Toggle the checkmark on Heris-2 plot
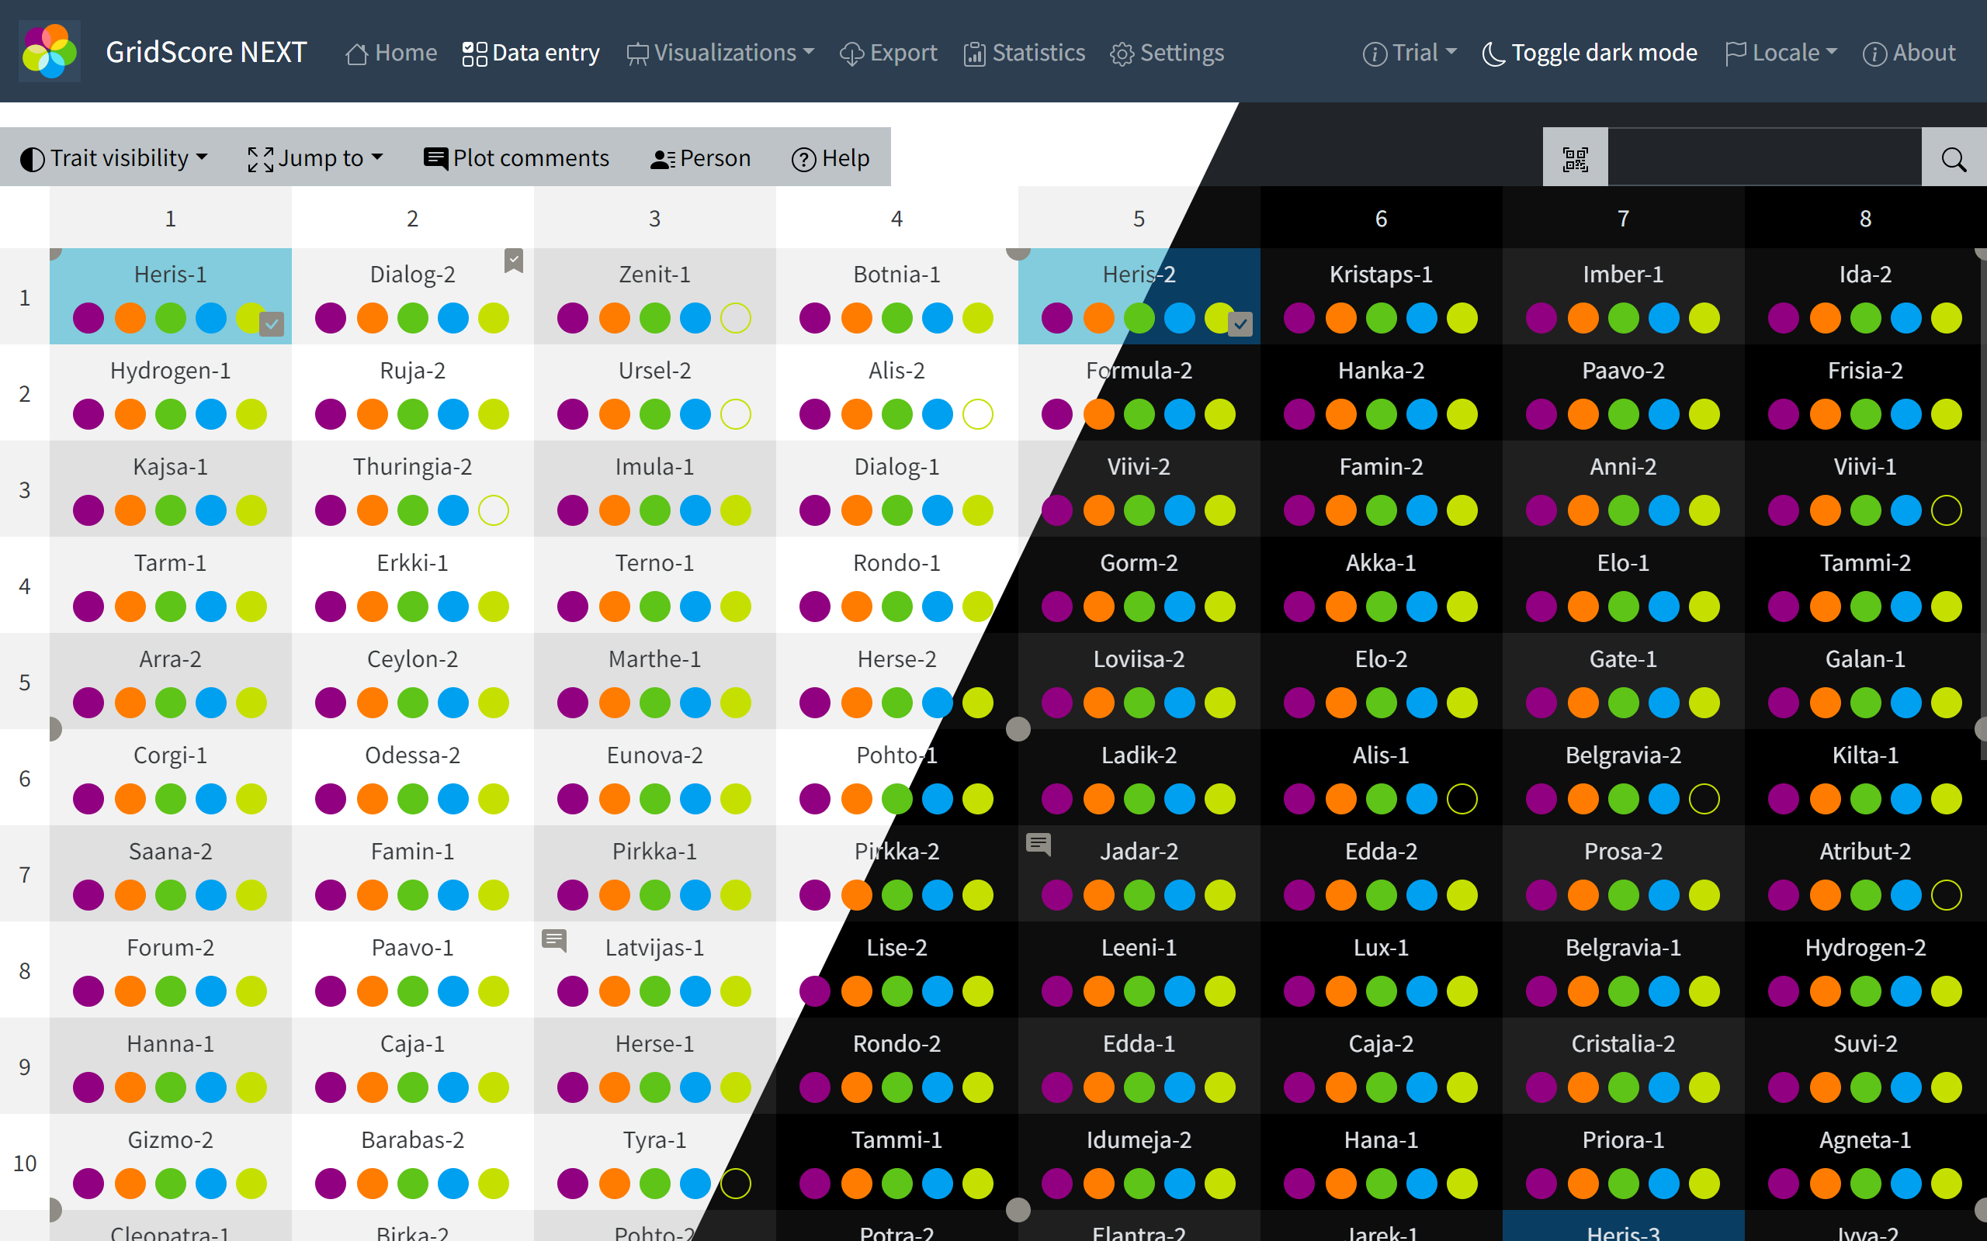The image size is (1987, 1241). point(1240,325)
